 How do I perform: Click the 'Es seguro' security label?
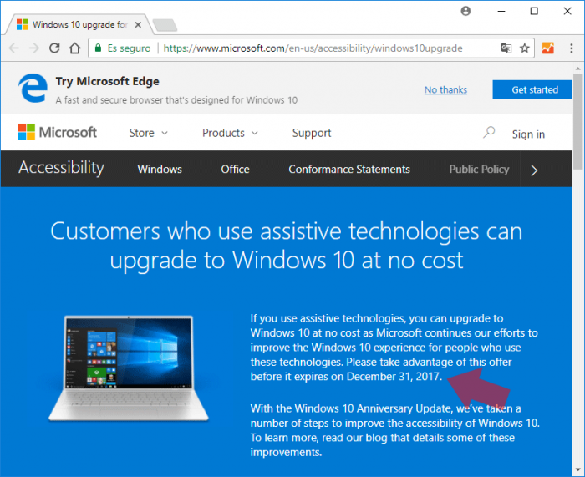pyautogui.click(x=129, y=48)
